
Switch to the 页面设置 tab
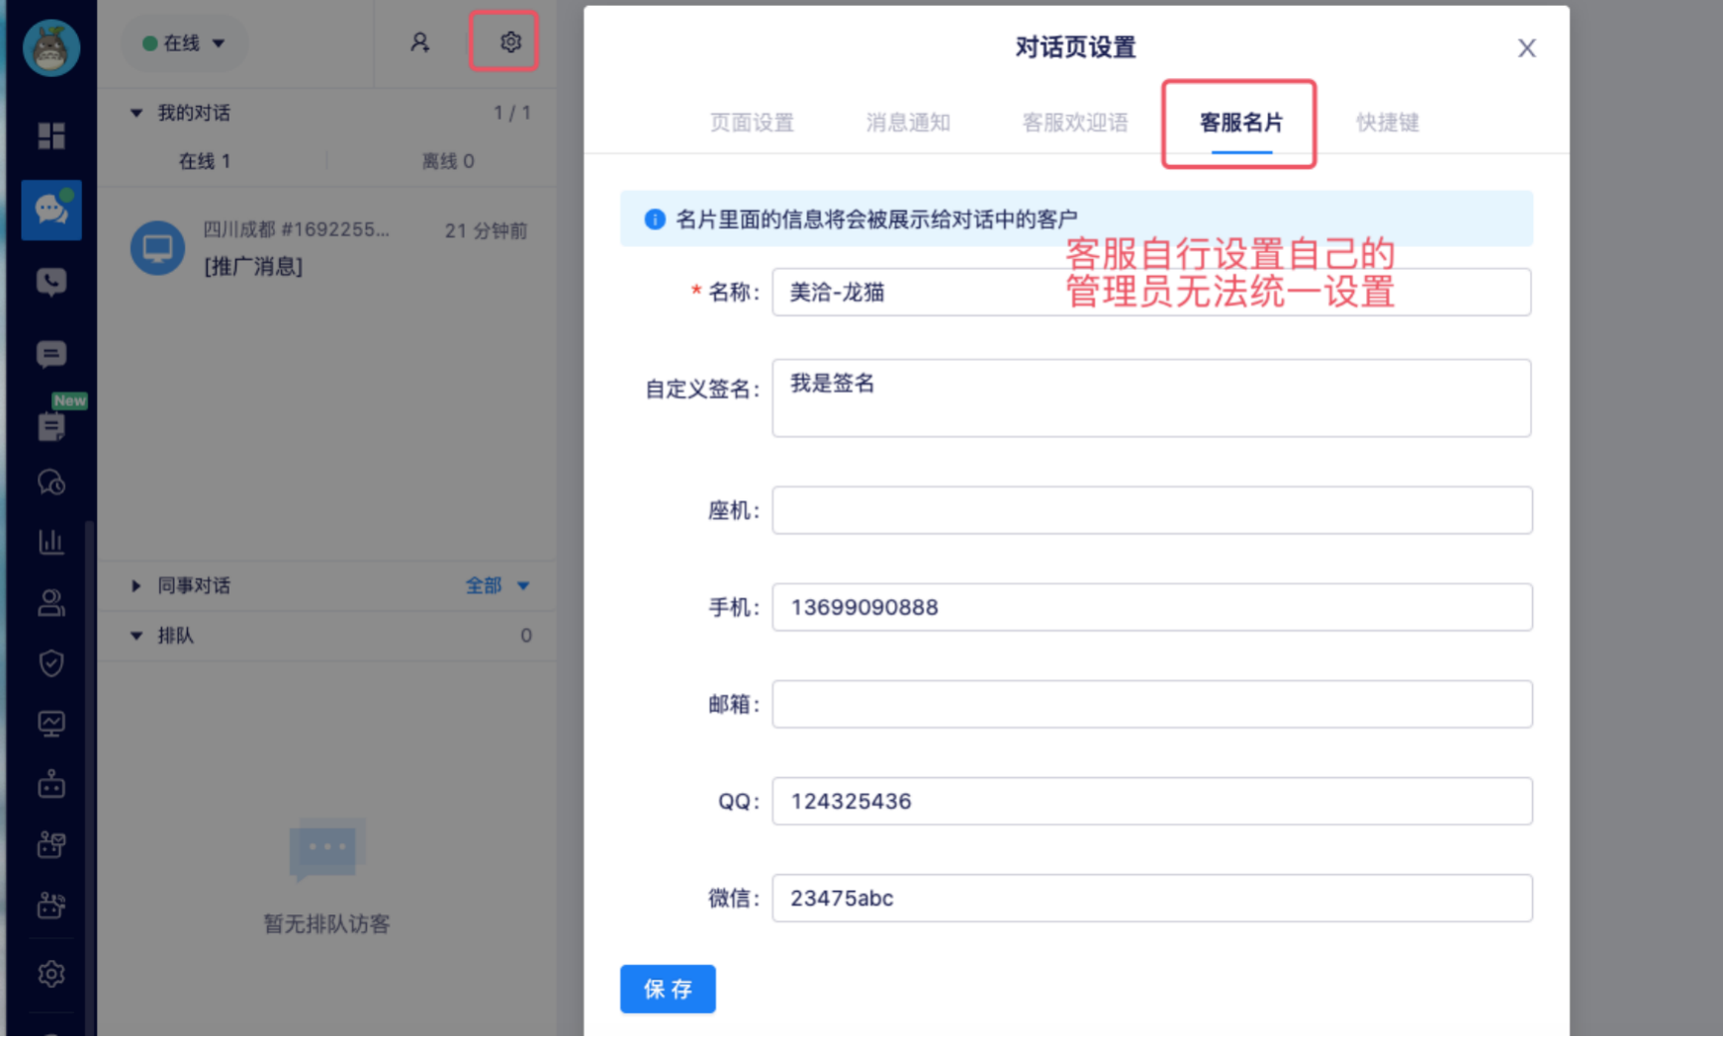click(752, 123)
